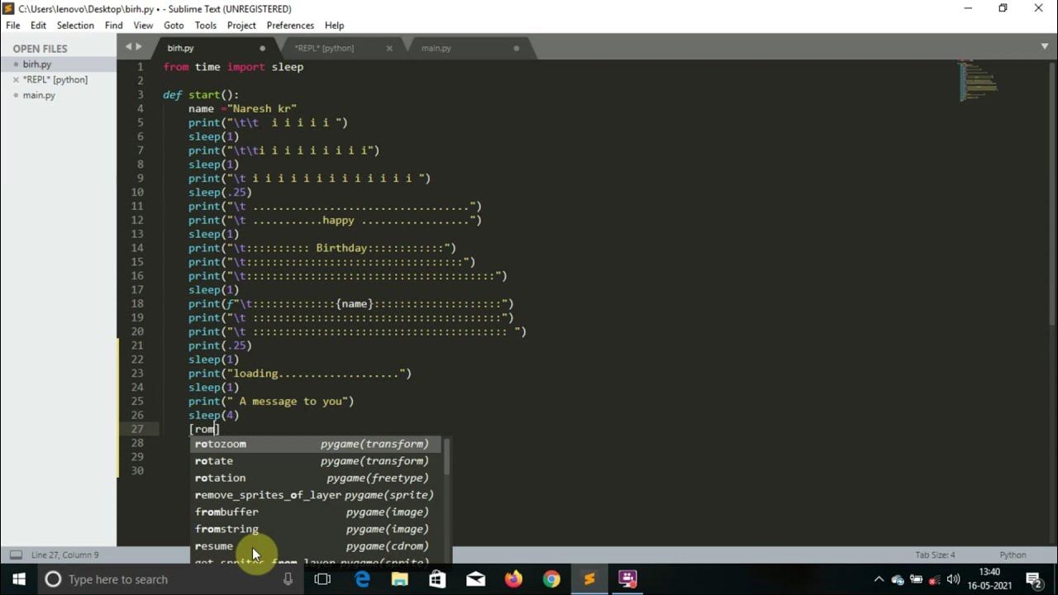1058x595 pixels.
Task: Launch Microsoft Edge from taskbar
Action: click(x=362, y=579)
